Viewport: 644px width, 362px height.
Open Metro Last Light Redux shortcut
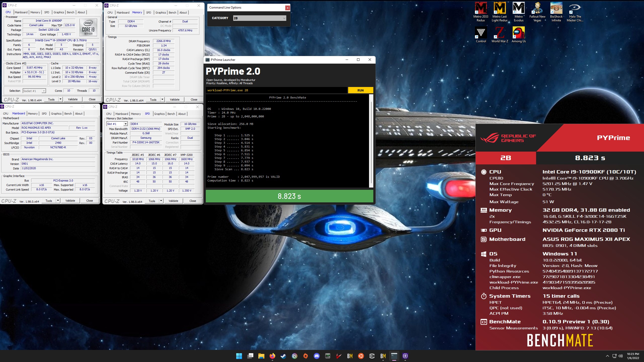click(500, 12)
